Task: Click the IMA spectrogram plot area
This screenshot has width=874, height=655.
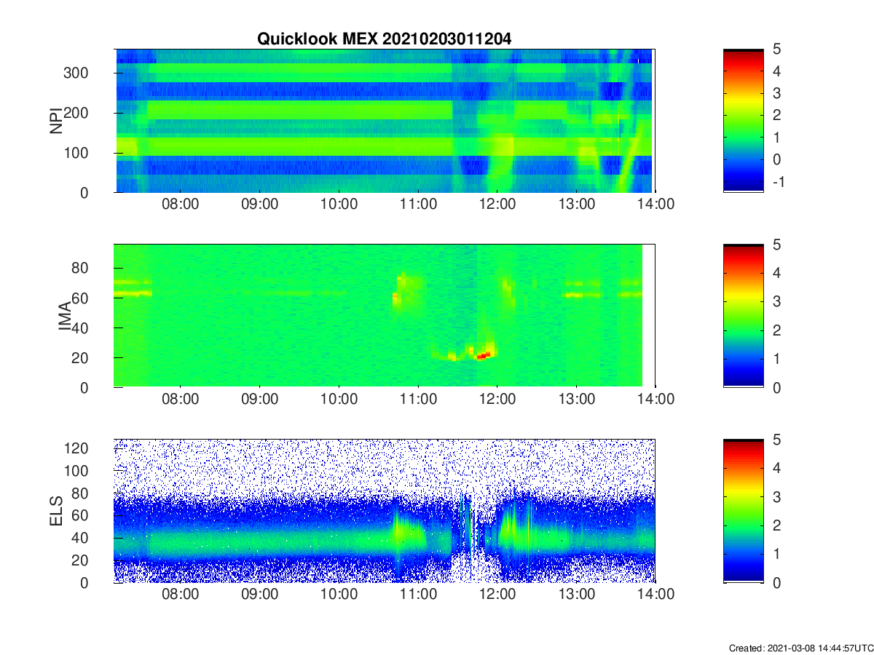Action: pos(385,316)
